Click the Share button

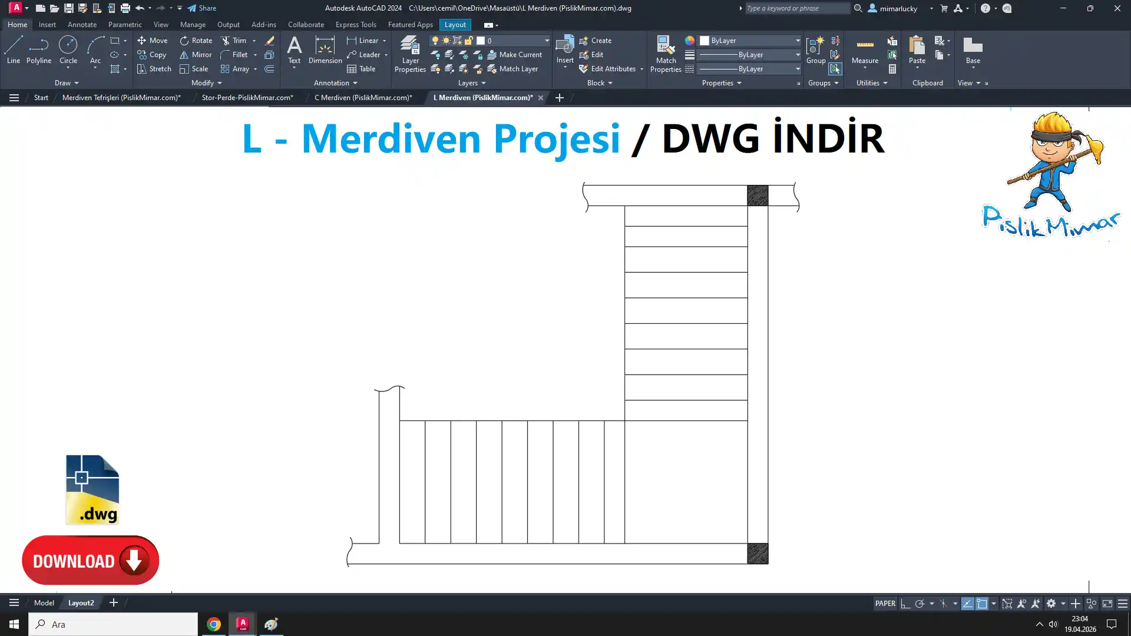[202, 8]
